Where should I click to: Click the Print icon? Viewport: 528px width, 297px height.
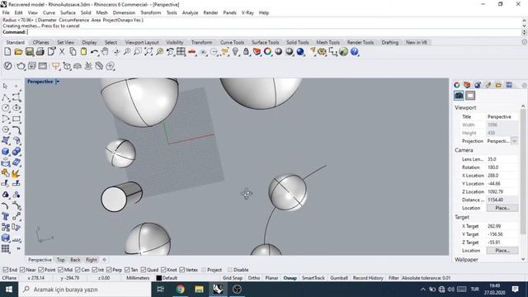click(x=40, y=51)
